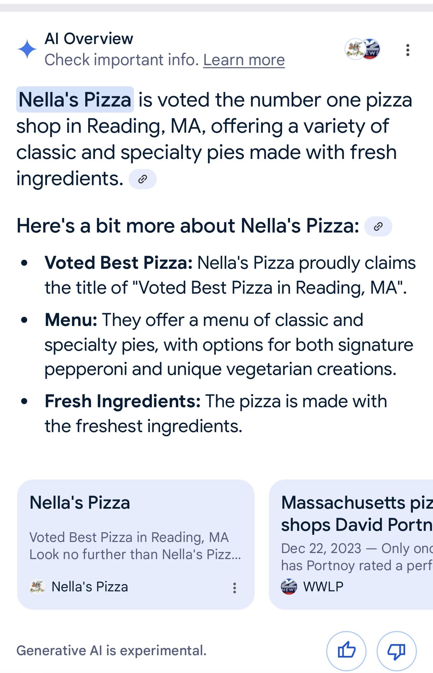Open the Learn more link
The height and width of the screenshot is (673, 433).
[x=244, y=60]
